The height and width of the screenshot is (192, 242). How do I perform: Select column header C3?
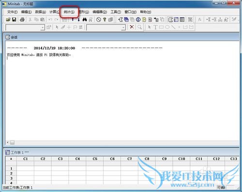coord(60,159)
